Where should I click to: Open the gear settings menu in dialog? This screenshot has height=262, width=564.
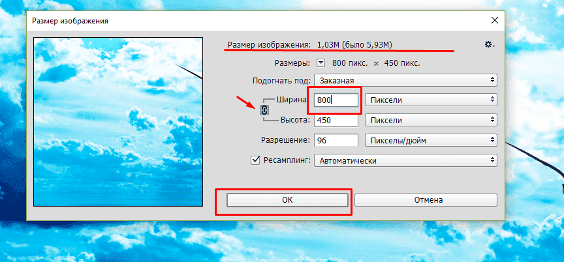point(490,44)
